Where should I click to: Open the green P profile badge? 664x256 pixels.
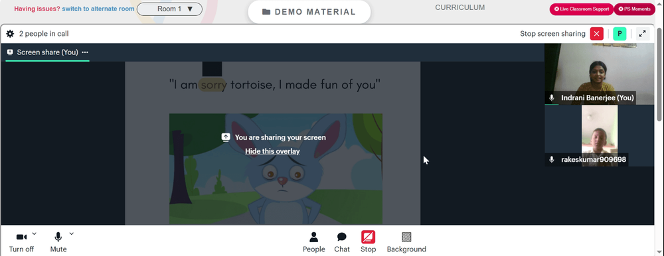620,34
